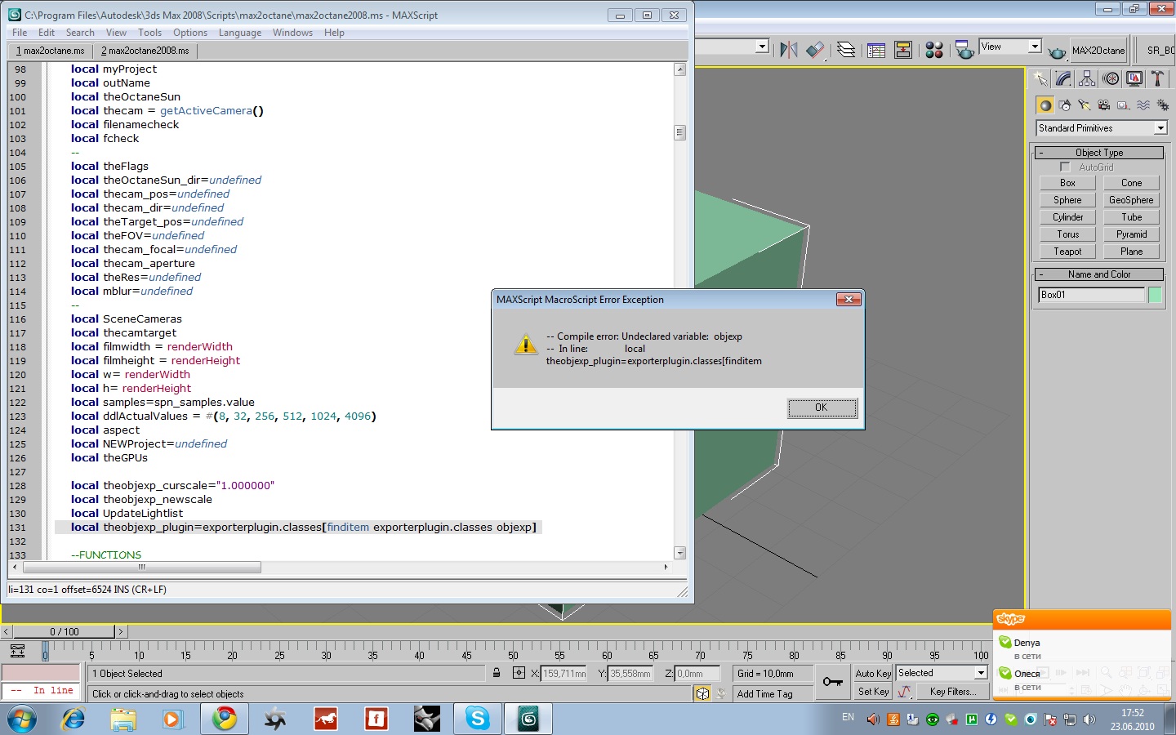
Task: Open the Utilities hammer tab
Action: 1158,78
